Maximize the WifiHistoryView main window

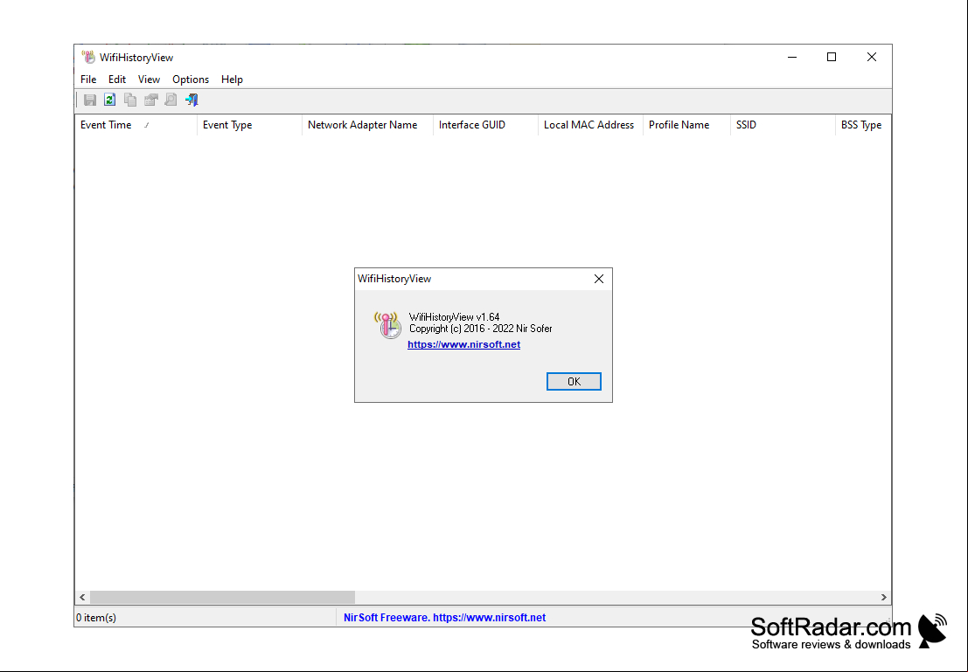[x=832, y=58]
